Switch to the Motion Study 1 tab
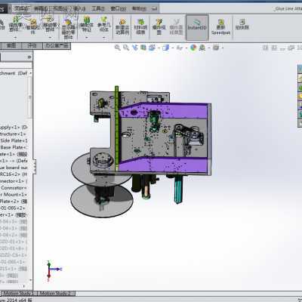This screenshot has height=302, width=302. click(18, 293)
